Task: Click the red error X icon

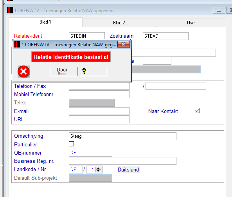Action: click(24, 72)
